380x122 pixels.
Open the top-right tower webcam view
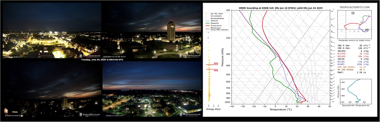(152, 30)
